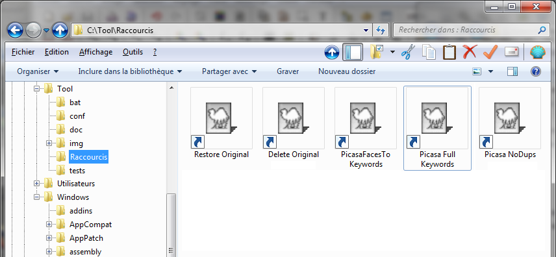Click the Up one level arrow near address bar
This screenshot has width=556, height=257.
[x=60, y=31]
